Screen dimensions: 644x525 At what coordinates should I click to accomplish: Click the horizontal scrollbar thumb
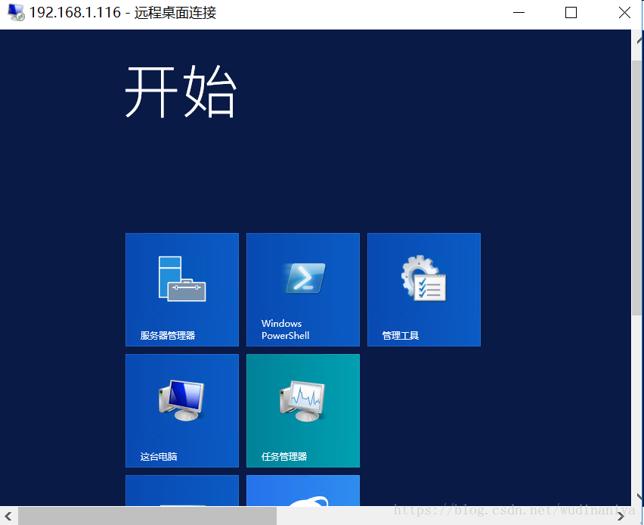click(147, 516)
